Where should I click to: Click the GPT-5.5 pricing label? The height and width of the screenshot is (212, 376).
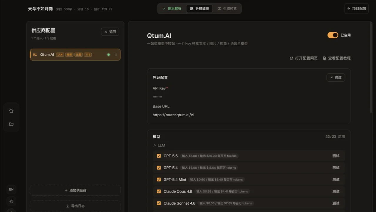click(209, 156)
